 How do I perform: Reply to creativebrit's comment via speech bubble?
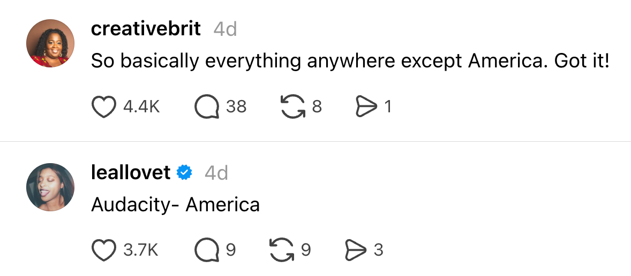click(207, 107)
